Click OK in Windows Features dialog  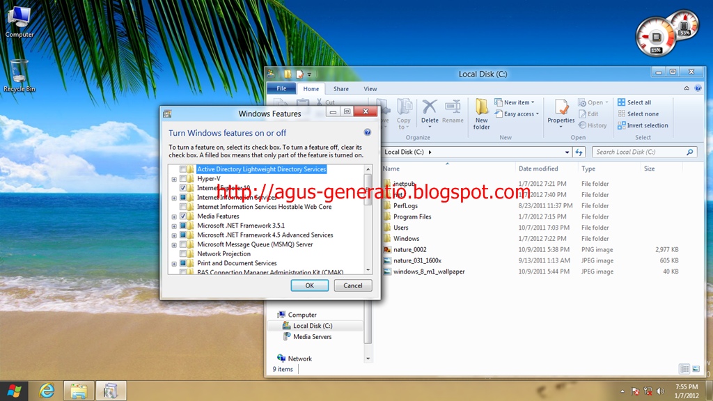(x=310, y=285)
